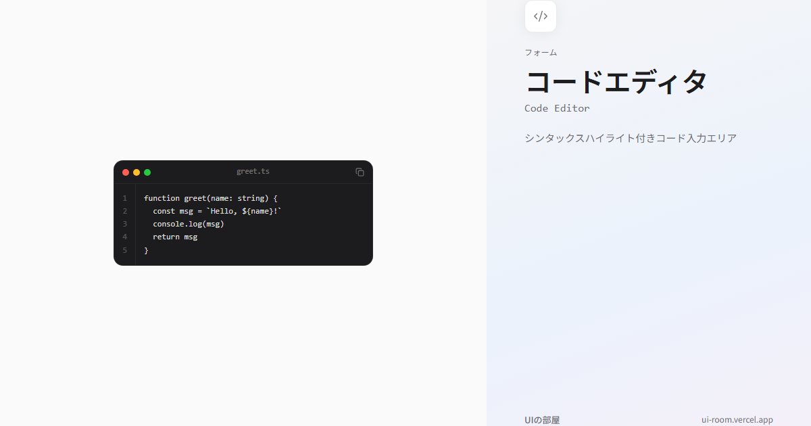Click the 'Code Editor' subtitle
The height and width of the screenshot is (426, 811).
557,108
